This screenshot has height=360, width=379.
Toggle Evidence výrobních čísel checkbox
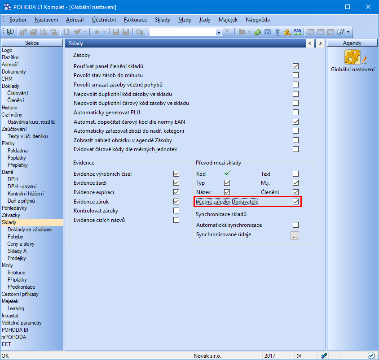(x=176, y=174)
